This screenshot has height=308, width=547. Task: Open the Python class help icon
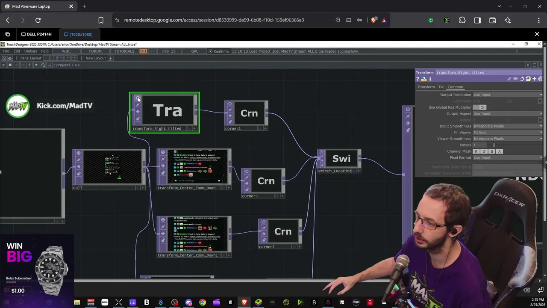[x=528, y=79]
